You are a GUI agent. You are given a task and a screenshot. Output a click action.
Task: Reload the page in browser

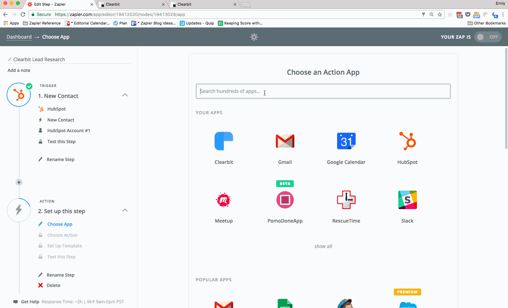[x=23, y=14]
